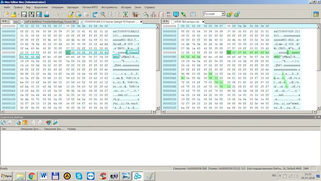Close the БЛОК 5k0 шкода tab
Screen dimensions: 321x181
click(x=203, y=21)
